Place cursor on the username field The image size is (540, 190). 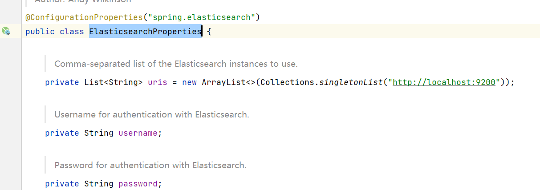click(138, 133)
